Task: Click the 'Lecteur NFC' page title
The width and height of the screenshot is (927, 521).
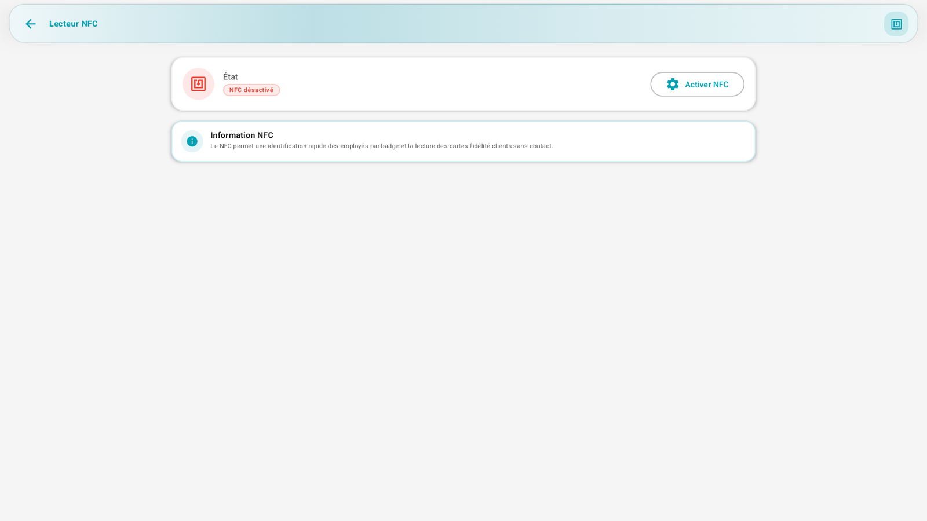Action: click(74, 24)
